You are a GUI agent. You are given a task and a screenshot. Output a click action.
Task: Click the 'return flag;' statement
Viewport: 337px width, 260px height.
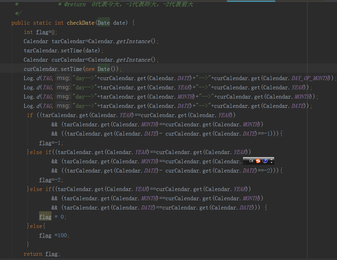tap(42, 254)
